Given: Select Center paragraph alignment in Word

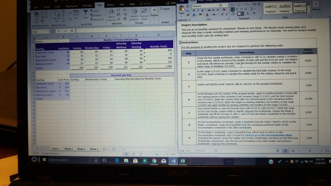Looking at the screenshot, I should click(237, 10).
